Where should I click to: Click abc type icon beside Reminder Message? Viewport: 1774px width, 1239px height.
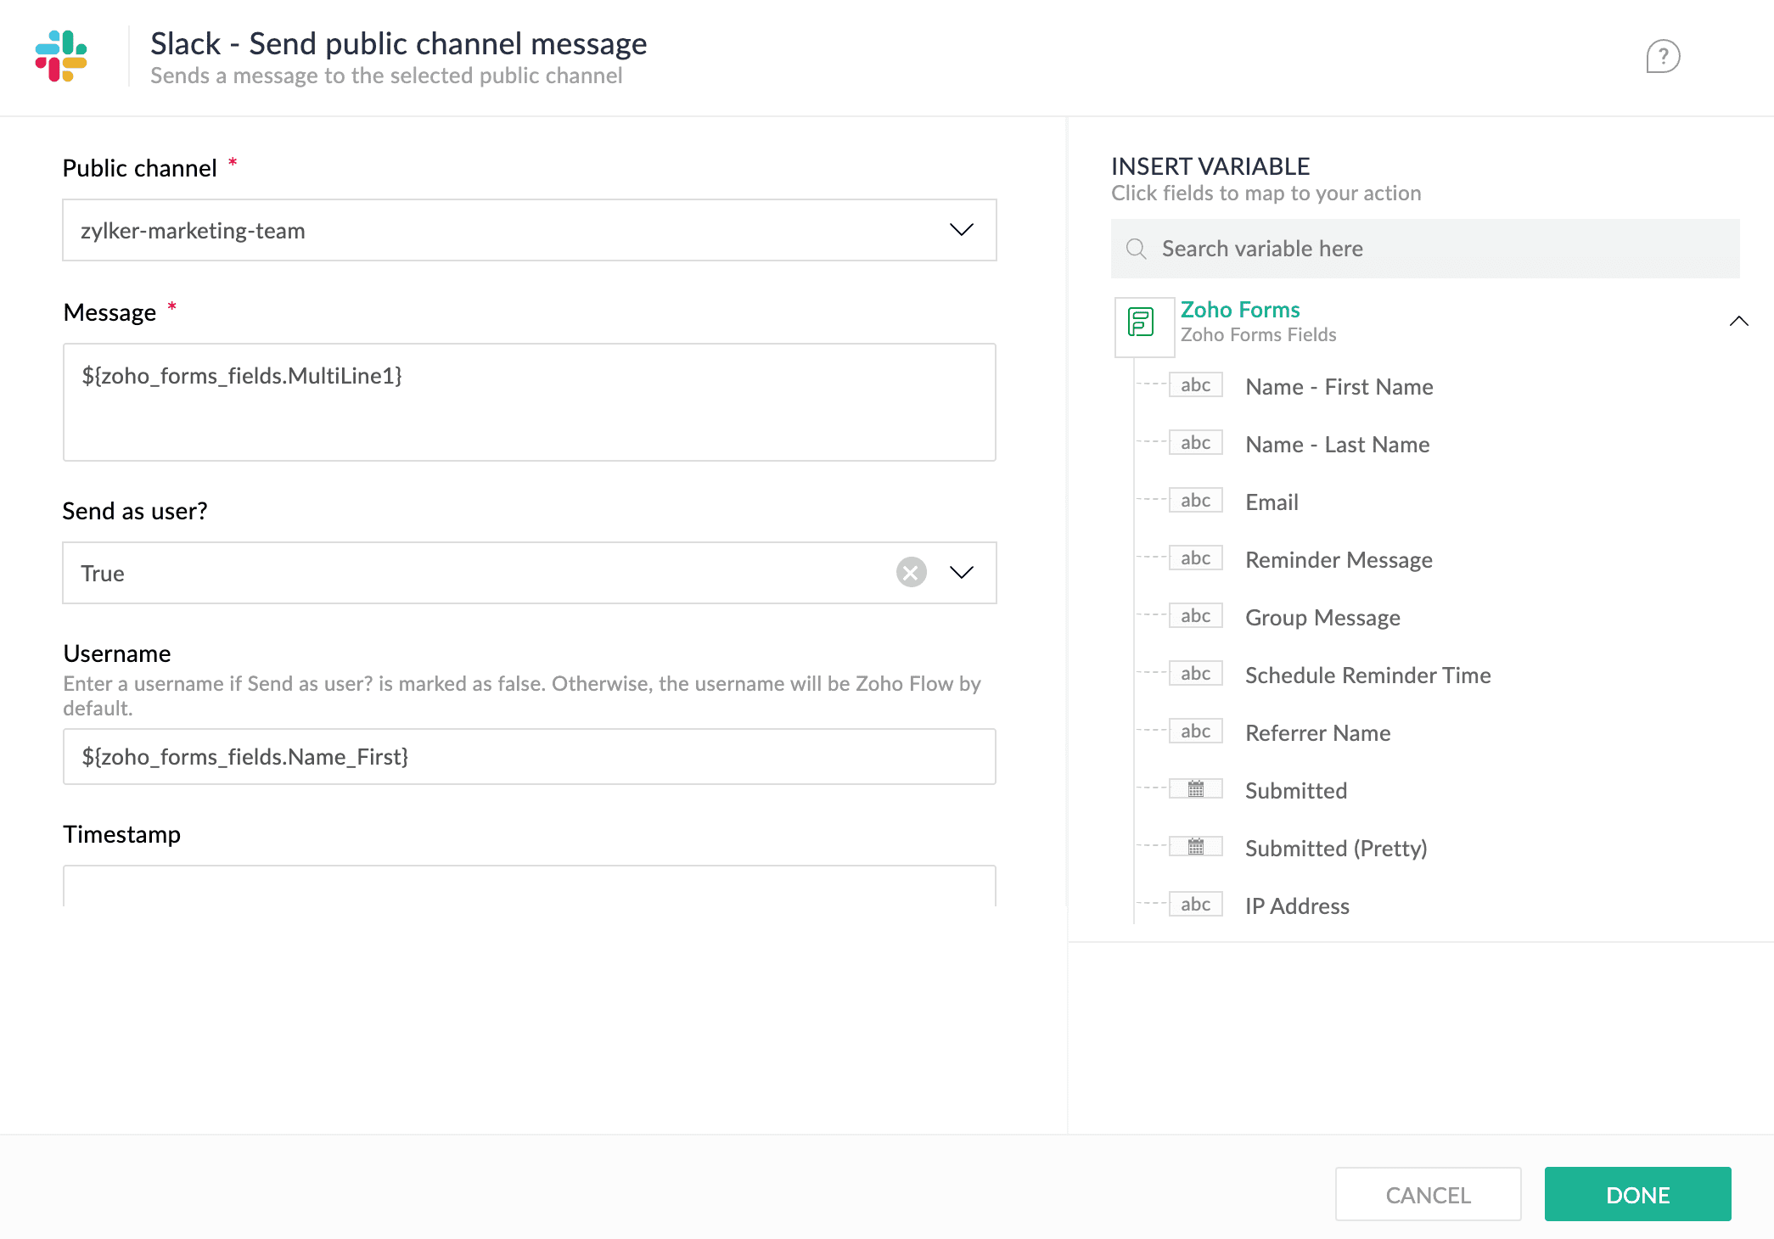coord(1195,558)
